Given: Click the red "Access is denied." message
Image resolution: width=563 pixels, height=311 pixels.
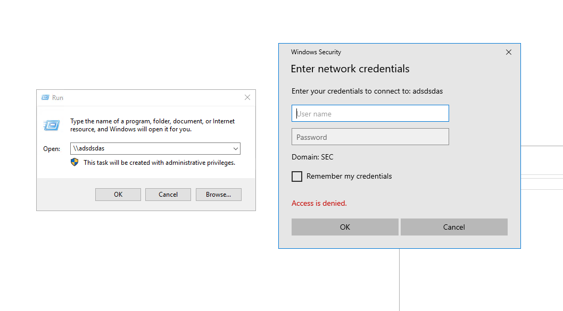Looking at the screenshot, I should (319, 203).
